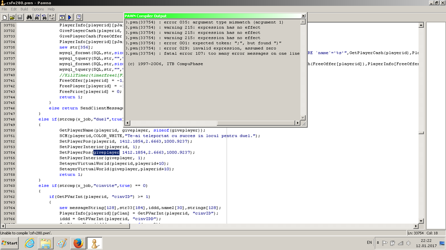Click the ITB CompuPhase copyright line
Viewport: 446px width, 250px height.
(x=165, y=64)
